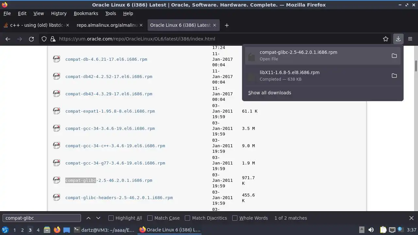This screenshot has width=418, height=235.
Task: Click the 3:37 taskbar clock
Action: point(411,230)
